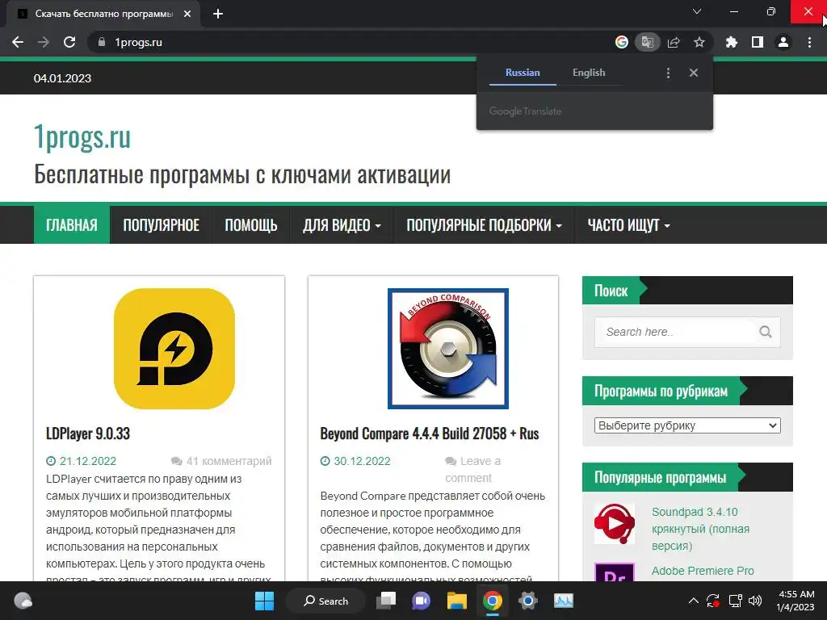Open the ПОМОЩЬ menu item

tap(251, 225)
